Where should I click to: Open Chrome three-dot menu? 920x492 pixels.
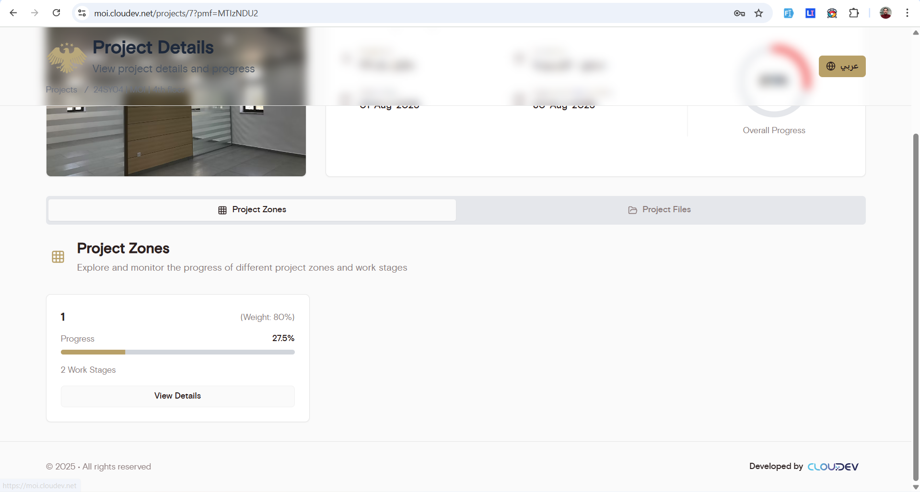(907, 13)
